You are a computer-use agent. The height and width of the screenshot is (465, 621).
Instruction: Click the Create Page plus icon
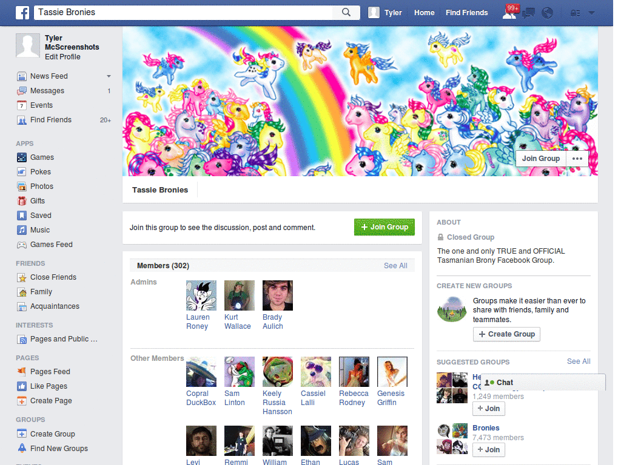coord(22,401)
